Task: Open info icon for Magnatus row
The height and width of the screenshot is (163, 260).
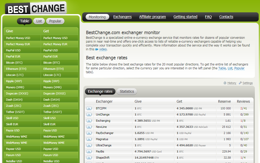Action: point(89,139)
